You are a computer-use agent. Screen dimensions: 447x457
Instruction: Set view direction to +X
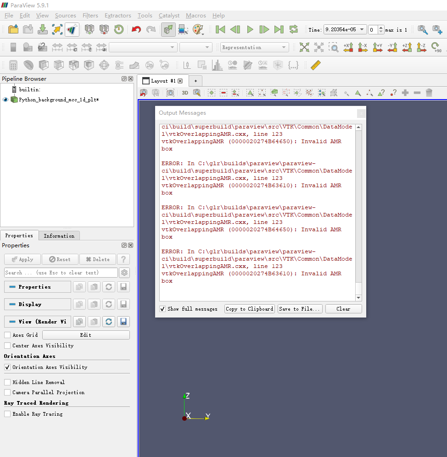348,47
